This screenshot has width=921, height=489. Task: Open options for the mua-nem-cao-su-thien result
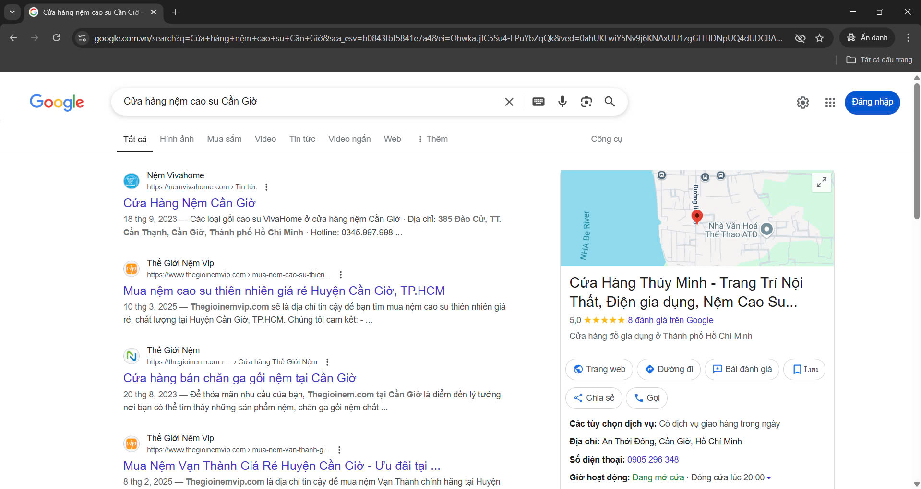tap(341, 275)
